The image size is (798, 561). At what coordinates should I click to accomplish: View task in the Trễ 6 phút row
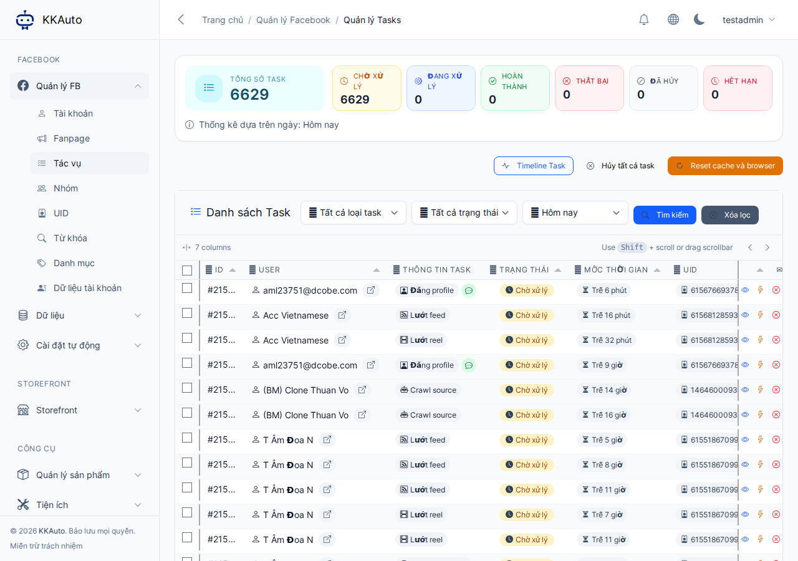[x=745, y=290]
